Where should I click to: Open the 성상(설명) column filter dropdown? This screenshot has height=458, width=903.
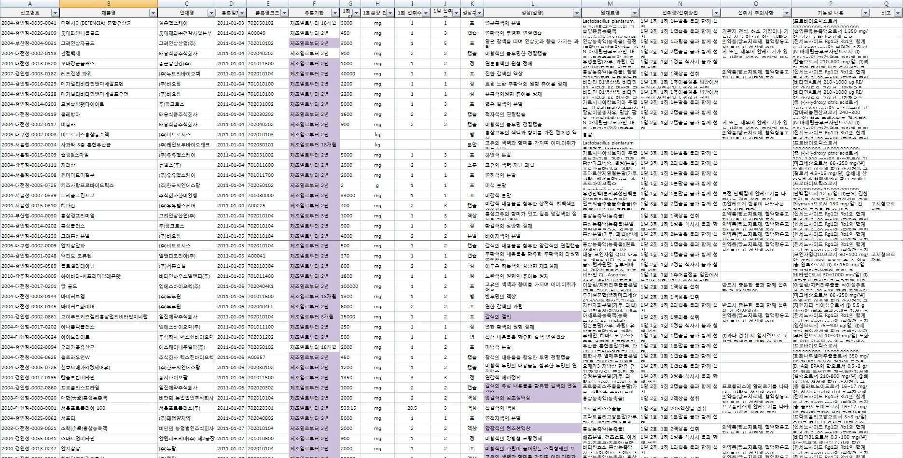click(576, 13)
